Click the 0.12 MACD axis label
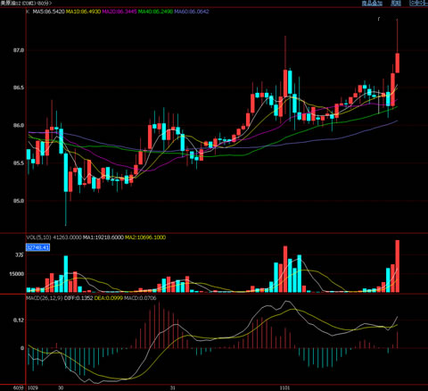The height and width of the screenshot is (391, 428). [19, 320]
